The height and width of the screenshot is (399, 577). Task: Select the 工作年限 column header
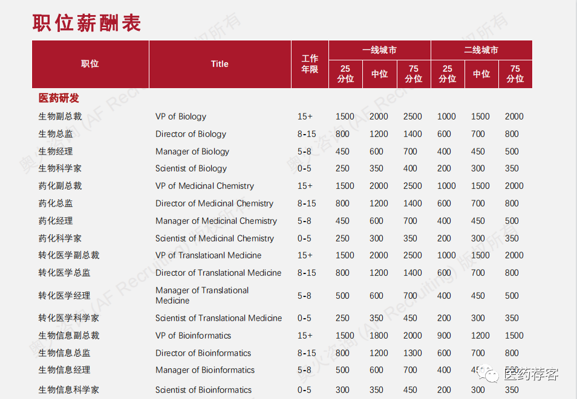pyautogui.click(x=310, y=64)
